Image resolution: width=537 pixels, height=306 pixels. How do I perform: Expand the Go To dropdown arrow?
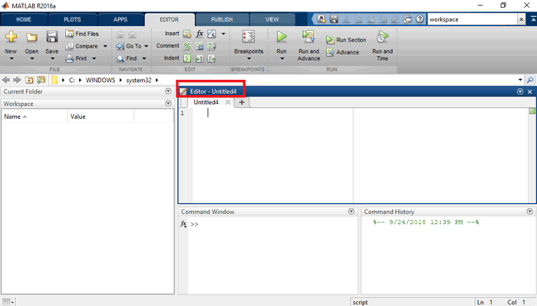(x=147, y=46)
